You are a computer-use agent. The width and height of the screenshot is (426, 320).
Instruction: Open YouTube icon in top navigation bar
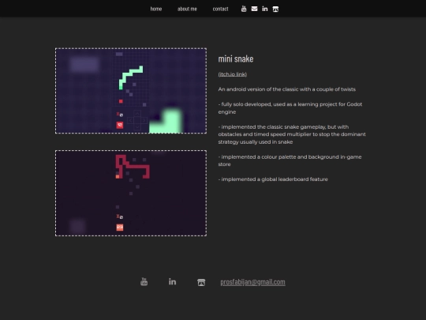[x=244, y=9]
